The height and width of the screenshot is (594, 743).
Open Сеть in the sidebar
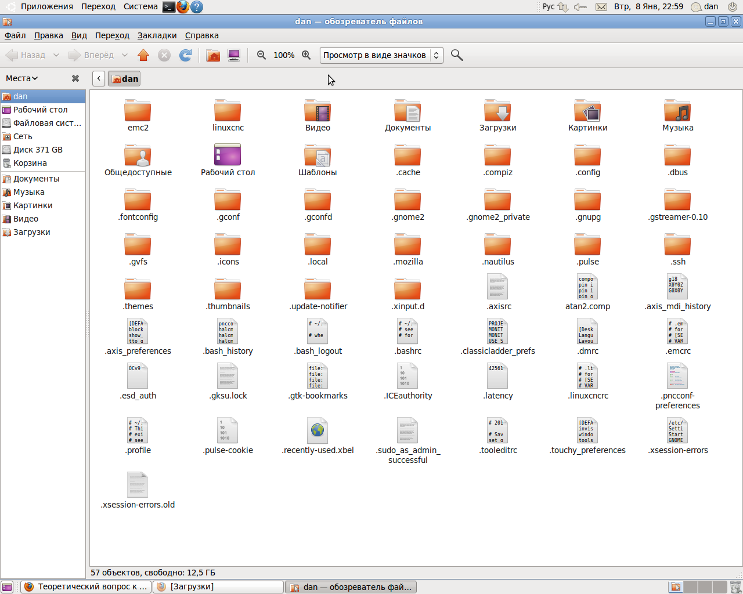43,136
